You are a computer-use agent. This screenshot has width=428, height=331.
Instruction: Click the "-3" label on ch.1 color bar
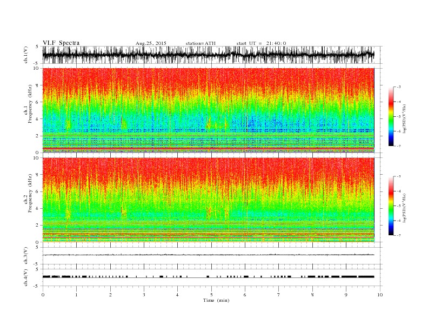click(x=399, y=87)
